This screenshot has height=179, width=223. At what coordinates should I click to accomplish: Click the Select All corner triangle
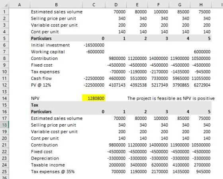[x=6, y=5]
